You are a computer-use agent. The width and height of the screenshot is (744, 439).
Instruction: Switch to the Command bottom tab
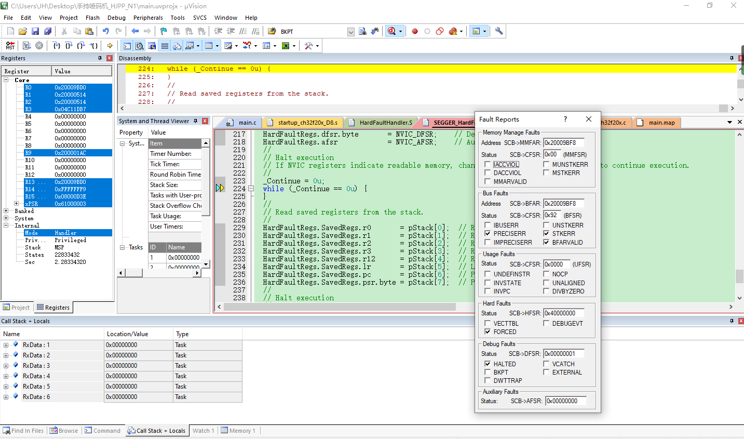click(102, 431)
